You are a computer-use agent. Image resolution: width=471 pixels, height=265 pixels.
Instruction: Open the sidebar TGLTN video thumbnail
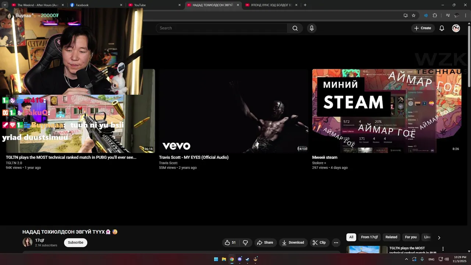click(366, 250)
